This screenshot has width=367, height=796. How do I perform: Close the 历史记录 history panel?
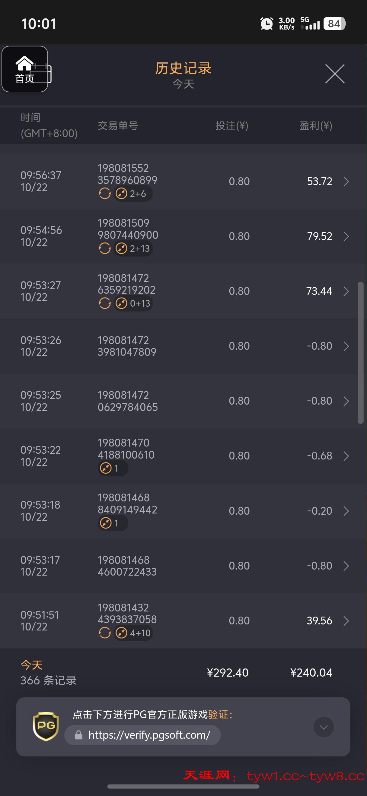point(334,74)
